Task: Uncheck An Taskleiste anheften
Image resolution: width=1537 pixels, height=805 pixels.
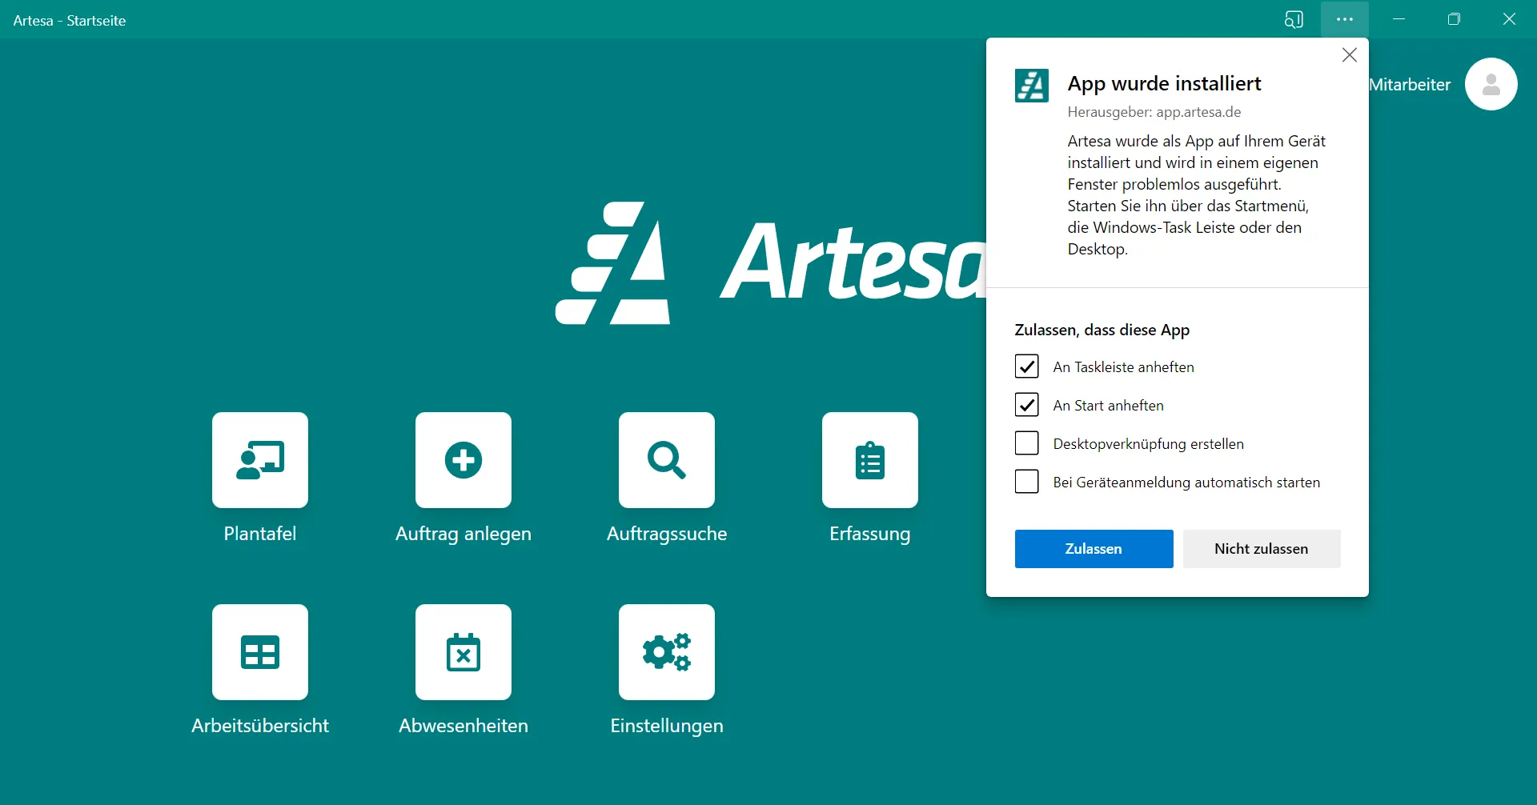Action: coord(1027,366)
